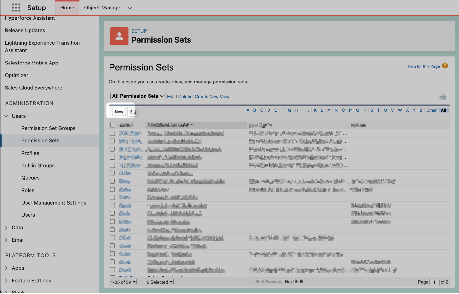Filter list by letter S
The image size is (459, 294).
pyautogui.click(x=372, y=110)
